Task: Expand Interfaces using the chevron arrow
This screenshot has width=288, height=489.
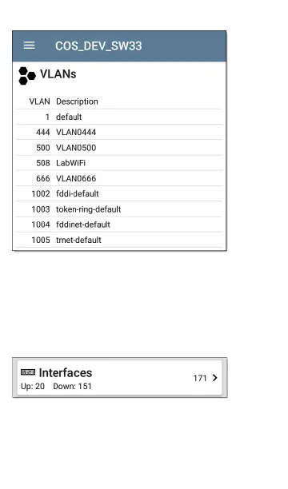Action: pos(214,378)
